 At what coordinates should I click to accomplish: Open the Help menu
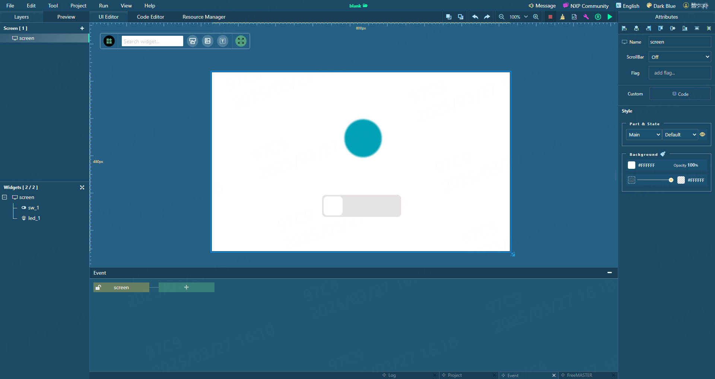pyautogui.click(x=150, y=6)
